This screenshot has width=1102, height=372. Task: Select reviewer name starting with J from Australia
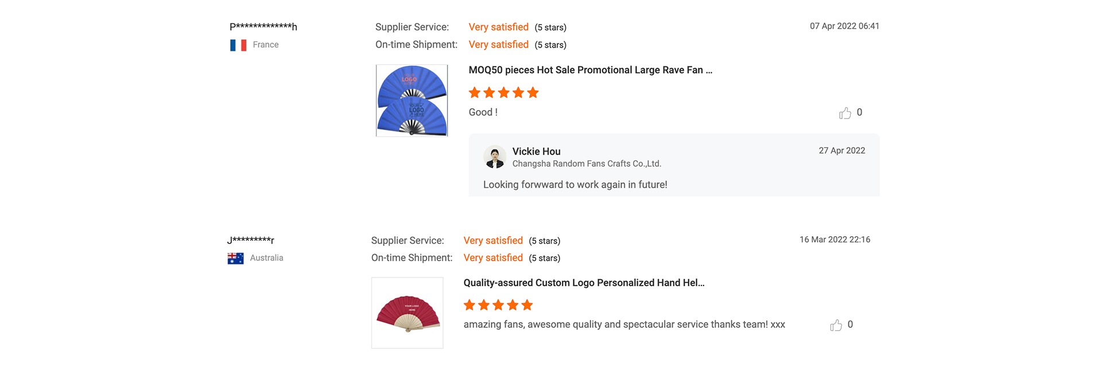coord(251,240)
